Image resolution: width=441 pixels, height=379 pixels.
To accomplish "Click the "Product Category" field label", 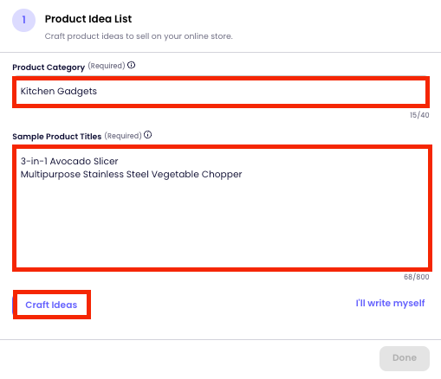I will 49,67.
